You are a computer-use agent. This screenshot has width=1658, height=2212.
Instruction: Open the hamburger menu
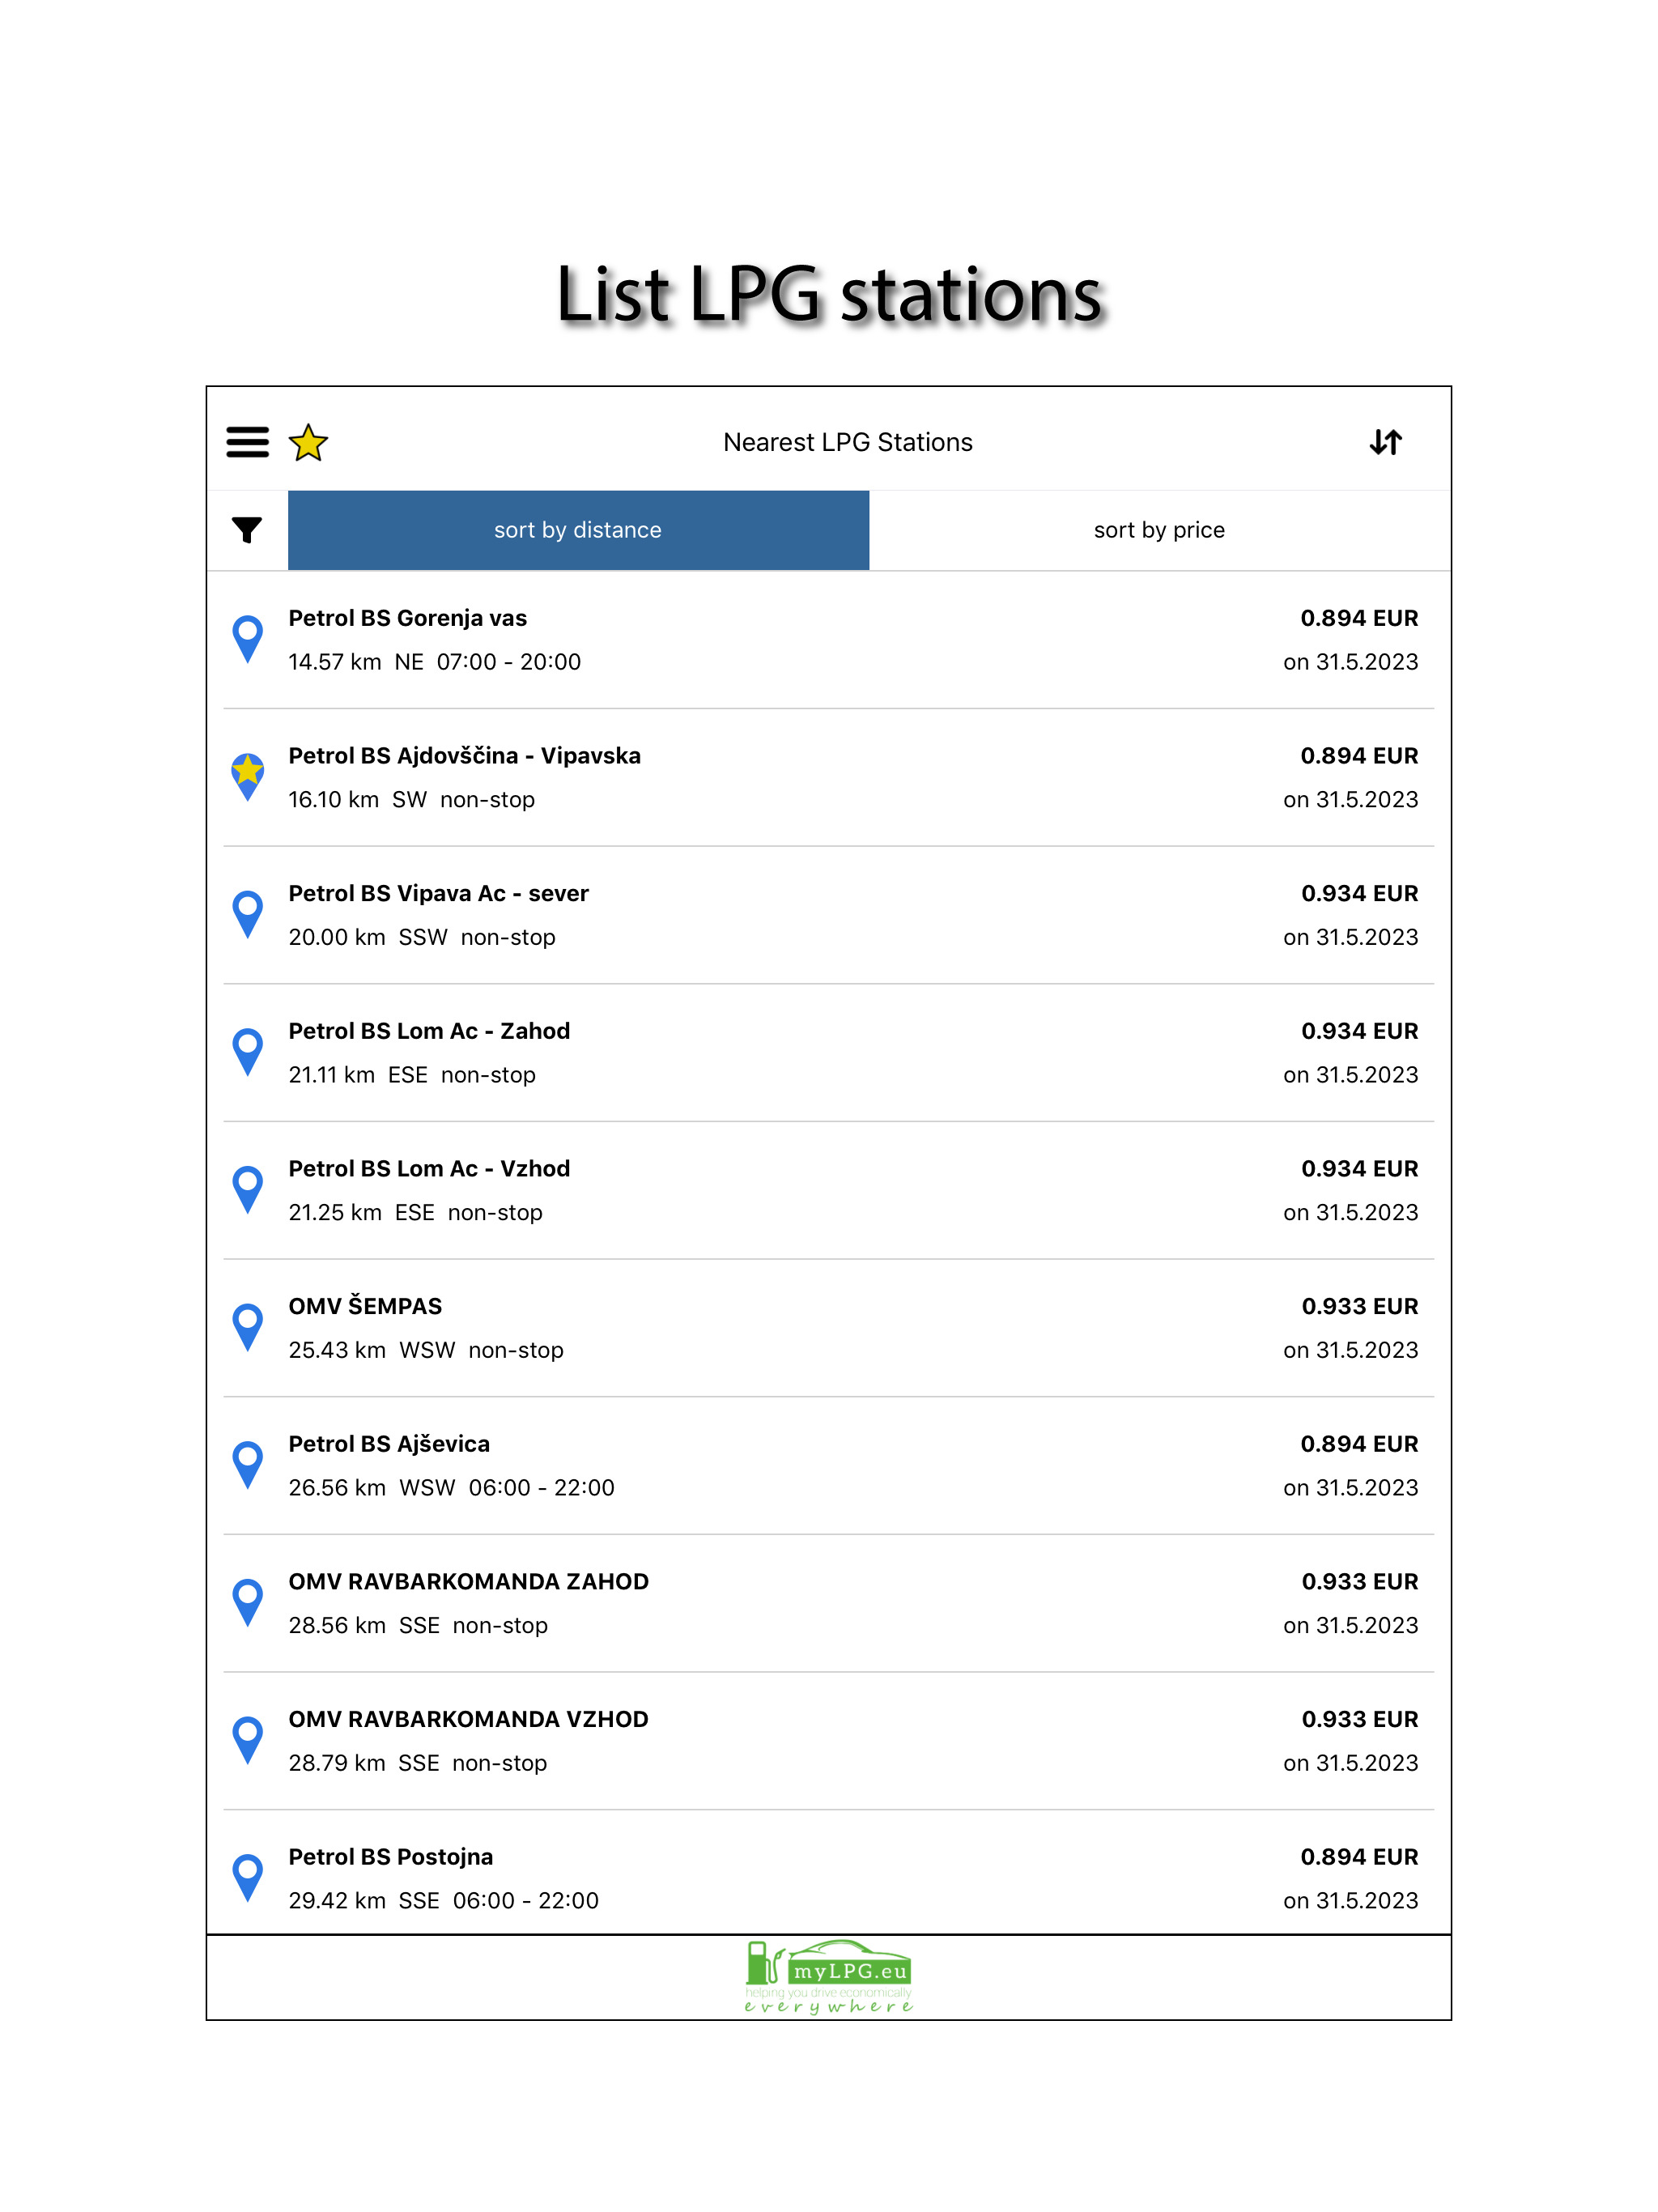point(247,442)
